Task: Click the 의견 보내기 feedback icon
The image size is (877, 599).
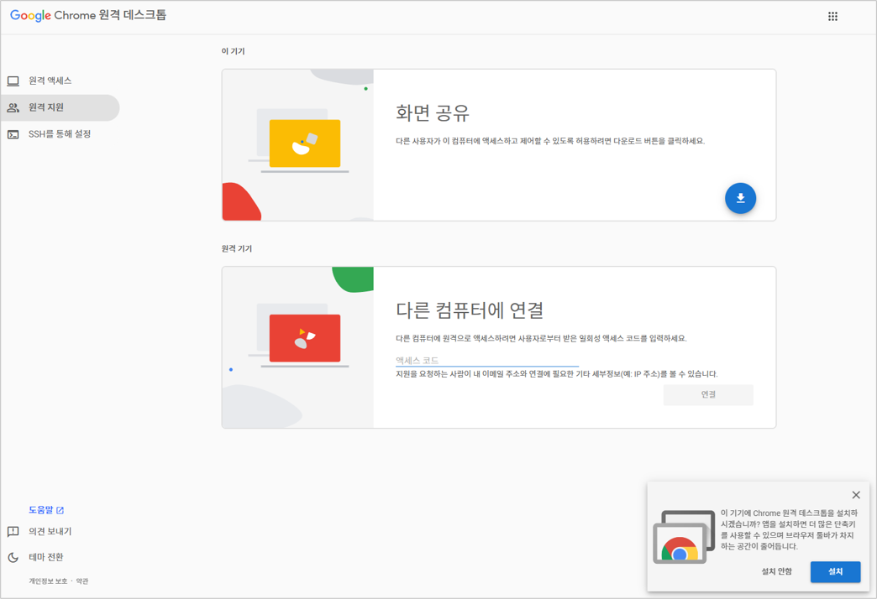Action: click(13, 531)
